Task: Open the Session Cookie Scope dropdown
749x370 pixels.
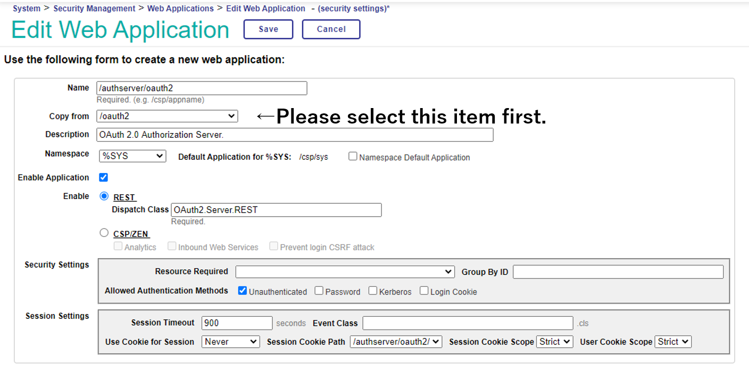Action: [x=554, y=342]
